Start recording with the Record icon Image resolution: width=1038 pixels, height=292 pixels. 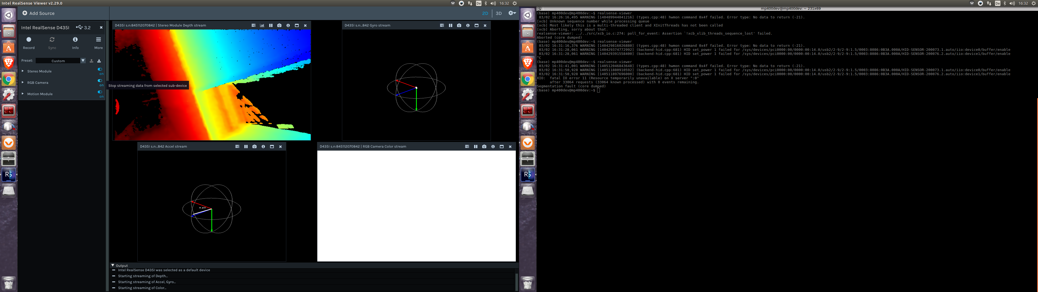(29, 40)
